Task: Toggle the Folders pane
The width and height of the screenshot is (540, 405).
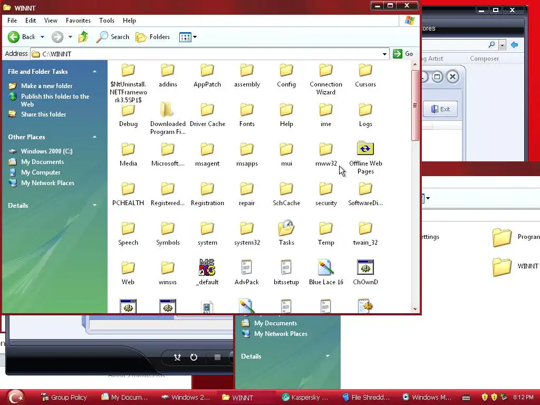Action: pos(153,37)
